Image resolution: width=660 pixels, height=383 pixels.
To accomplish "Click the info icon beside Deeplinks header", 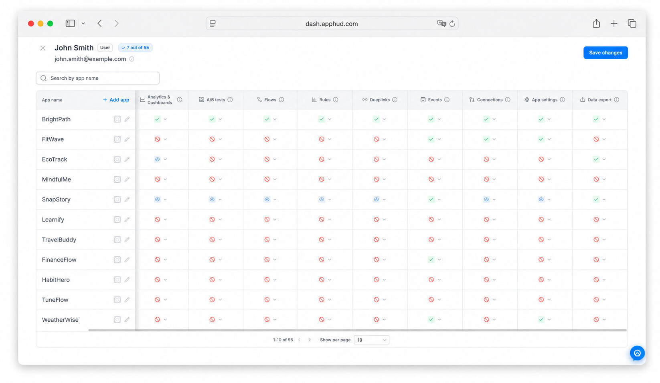I will (395, 100).
